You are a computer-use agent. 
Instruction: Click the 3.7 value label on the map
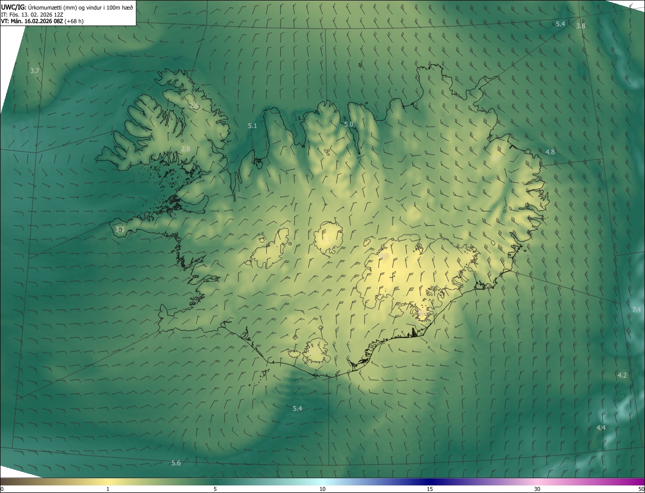[x=34, y=71]
